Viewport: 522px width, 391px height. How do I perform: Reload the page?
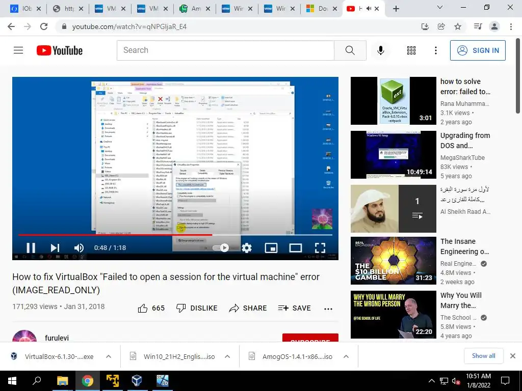pyautogui.click(x=44, y=26)
